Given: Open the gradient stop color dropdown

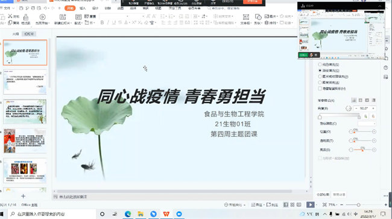Looking at the screenshot, I should click(367, 124).
